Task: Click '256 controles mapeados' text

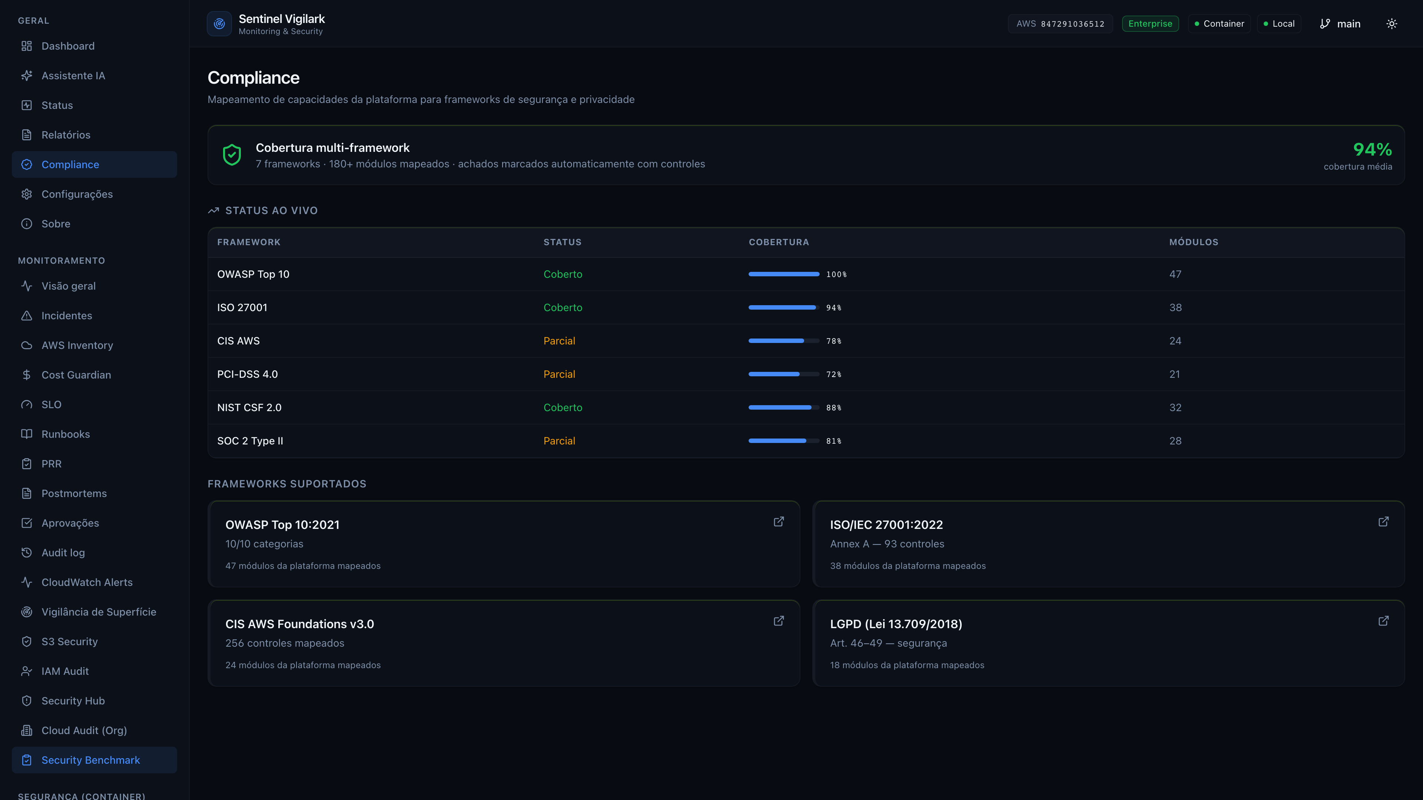Action: pyautogui.click(x=285, y=643)
